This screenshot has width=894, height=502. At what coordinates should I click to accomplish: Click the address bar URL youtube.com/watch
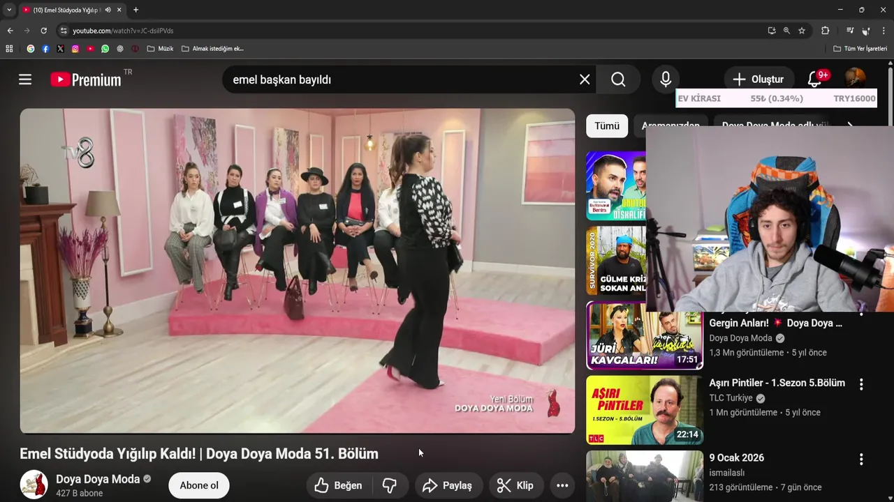click(x=123, y=31)
